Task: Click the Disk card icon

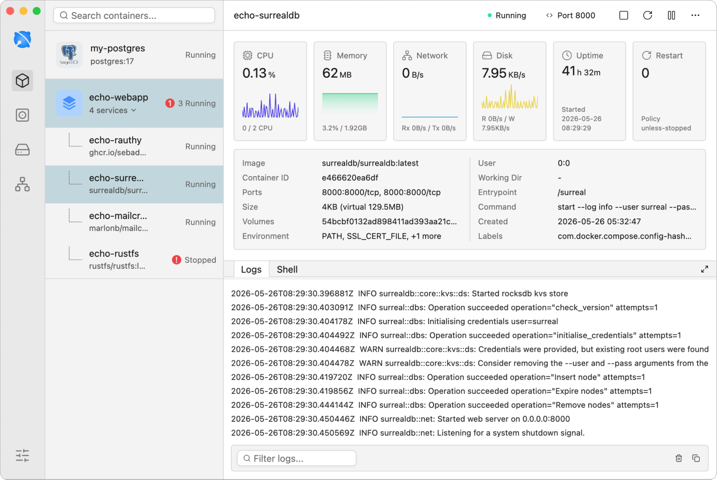Action: tap(487, 55)
